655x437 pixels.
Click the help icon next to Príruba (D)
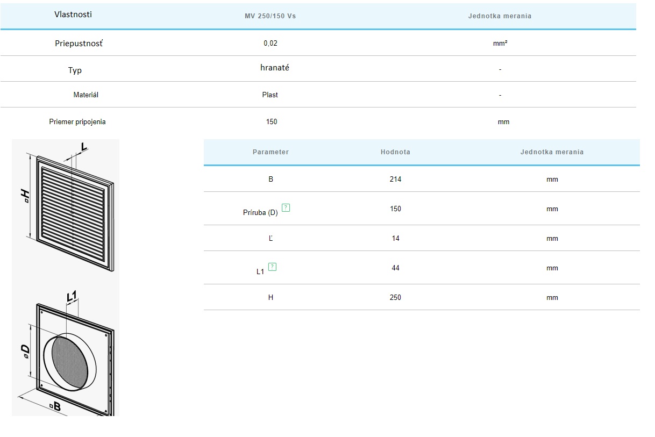[x=286, y=208]
